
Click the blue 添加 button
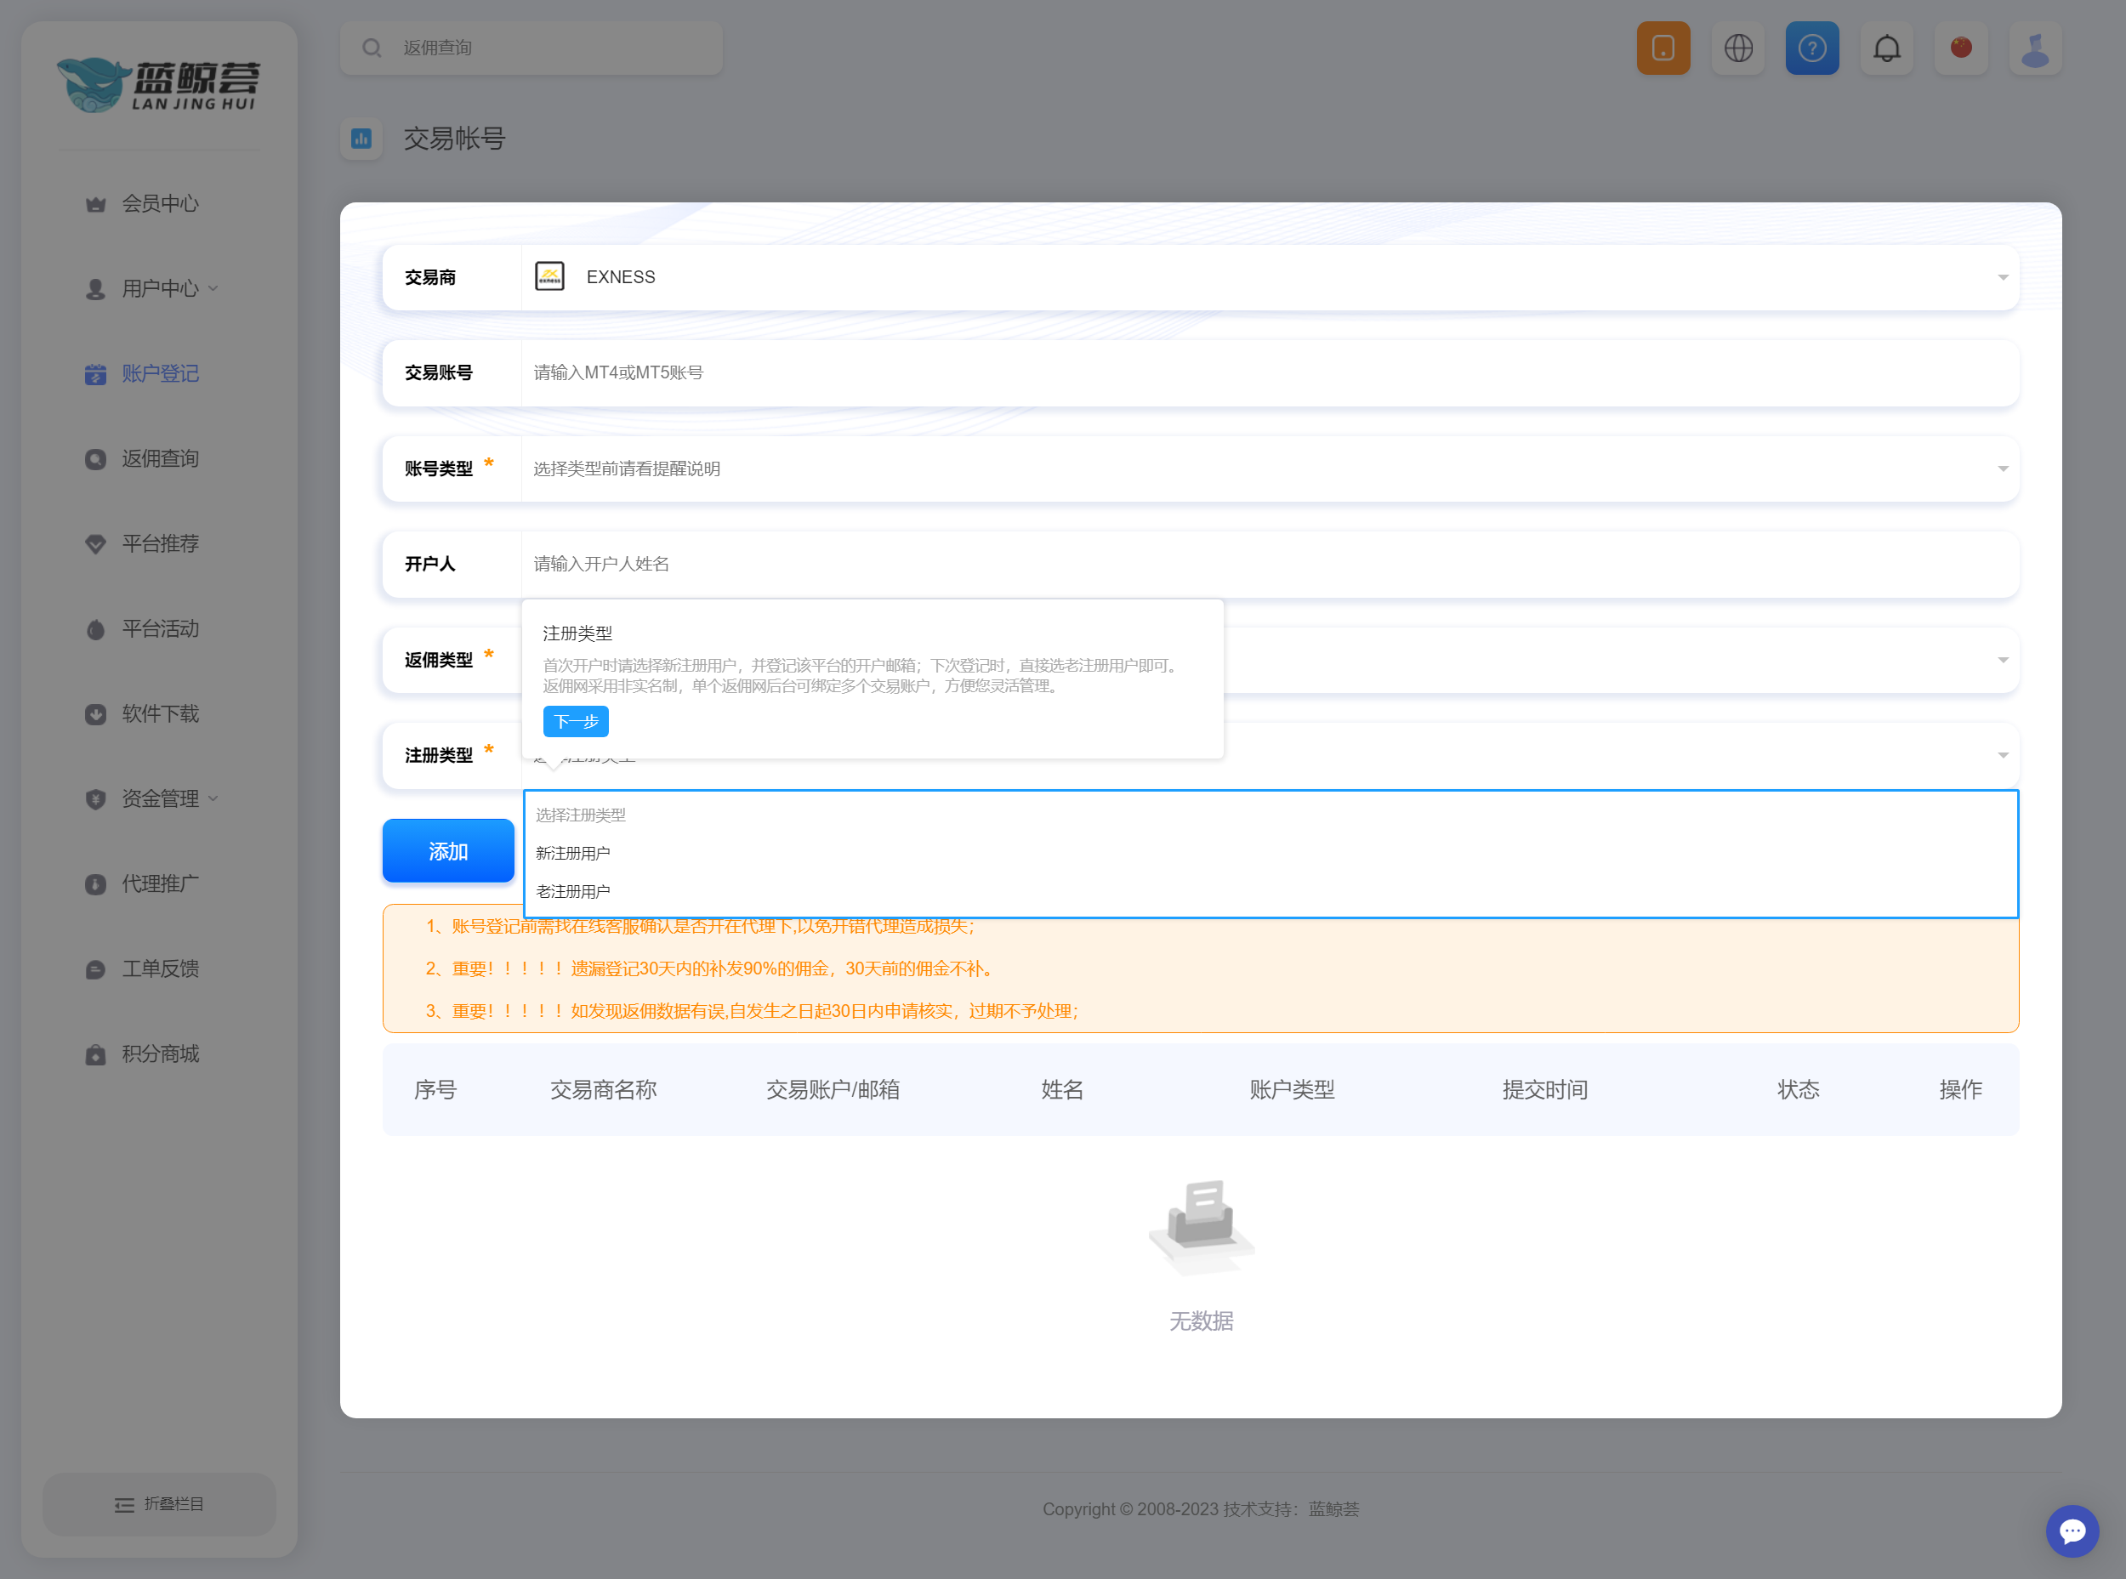click(447, 850)
